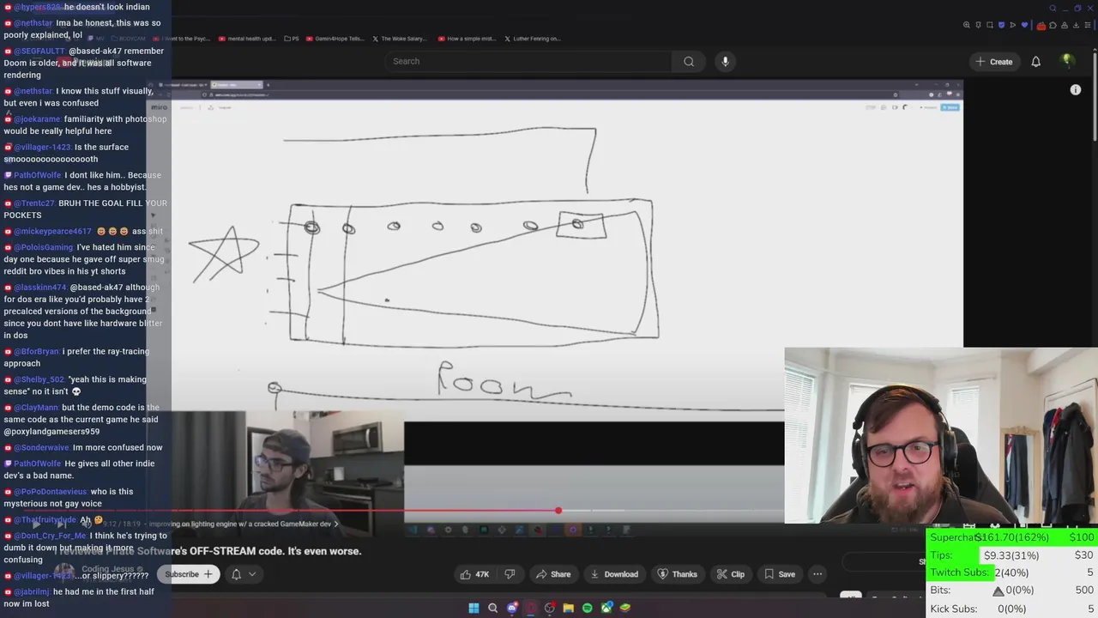1098x618 pixels.
Task: Open 'The Woke Salary...' bookmark
Action: pos(401,39)
